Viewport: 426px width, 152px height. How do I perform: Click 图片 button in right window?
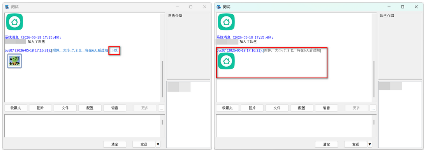point(252,108)
